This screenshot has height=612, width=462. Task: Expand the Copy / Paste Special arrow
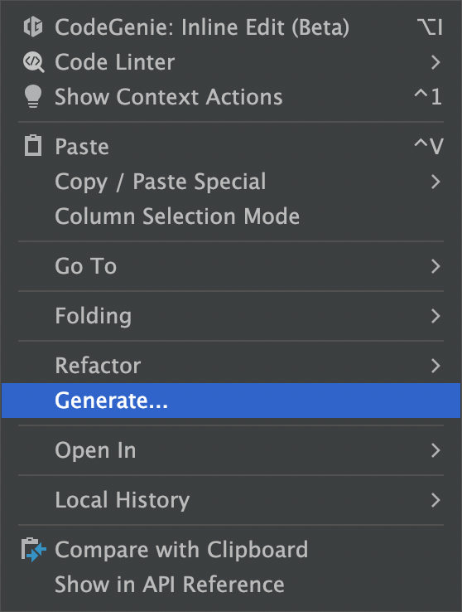pyautogui.click(x=436, y=182)
